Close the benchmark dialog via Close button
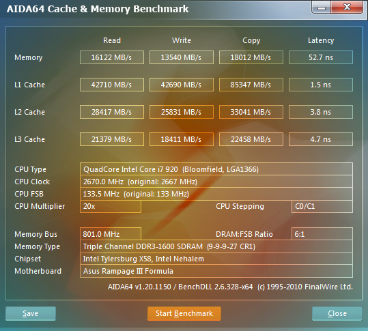The image size is (368, 331). tap(337, 313)
